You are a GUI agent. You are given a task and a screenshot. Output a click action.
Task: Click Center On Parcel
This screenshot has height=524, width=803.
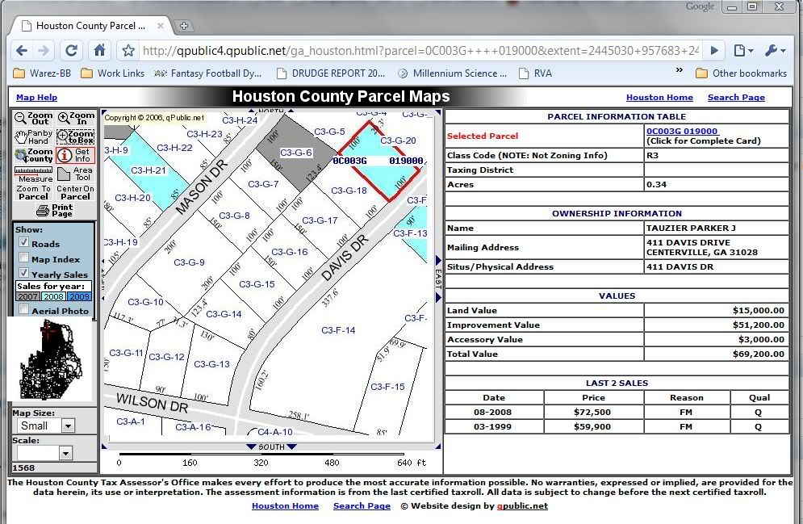tap(76, 193)
